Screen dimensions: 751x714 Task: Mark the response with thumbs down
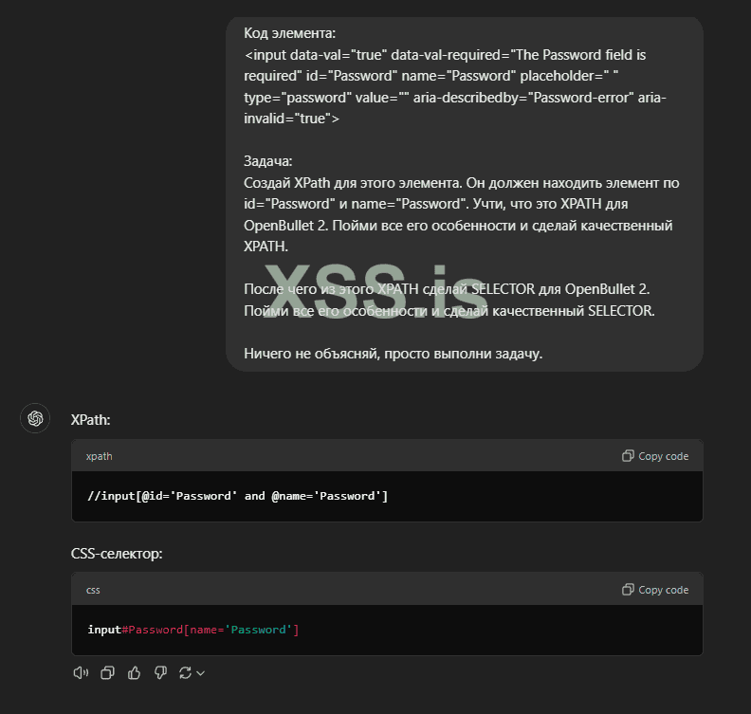pyautogui.click(x=160, y=672)
